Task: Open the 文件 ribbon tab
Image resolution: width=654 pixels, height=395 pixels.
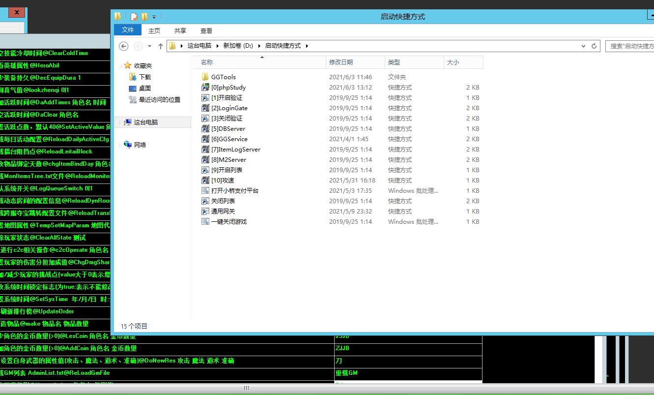Action: click(128, 30)
